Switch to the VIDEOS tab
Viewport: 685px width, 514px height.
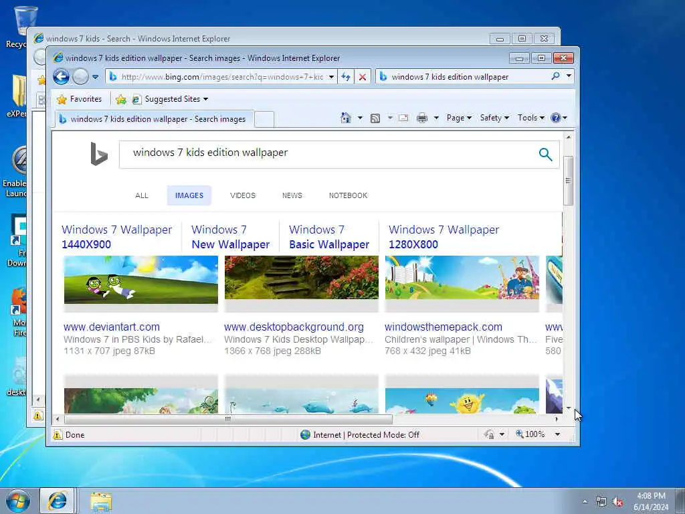click(x=243, y=195)
